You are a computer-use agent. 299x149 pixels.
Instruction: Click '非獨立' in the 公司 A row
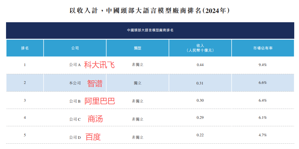(138, 65)
